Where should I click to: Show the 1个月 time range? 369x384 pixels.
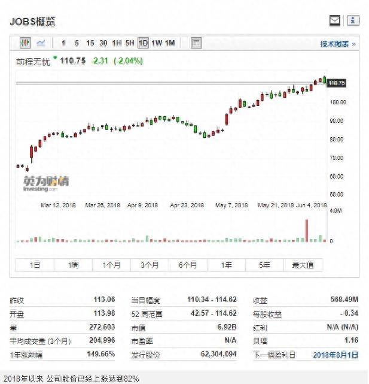[x=111, y=265]
